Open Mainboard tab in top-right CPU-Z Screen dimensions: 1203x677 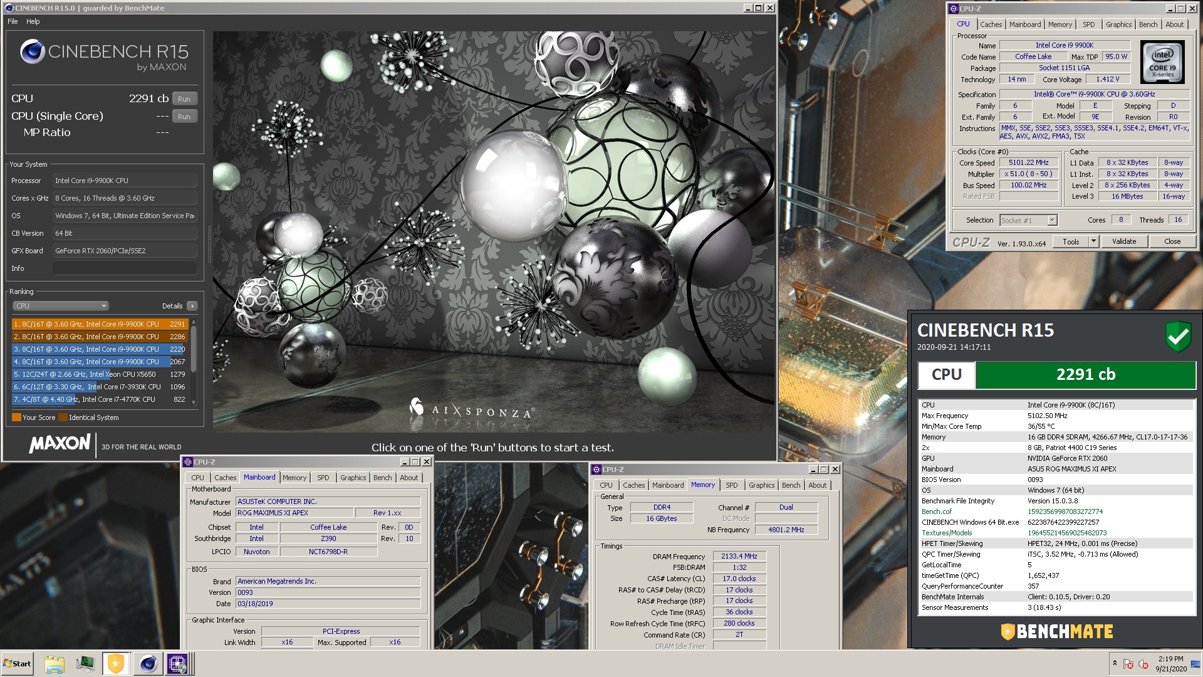[x=1025, y=24]
